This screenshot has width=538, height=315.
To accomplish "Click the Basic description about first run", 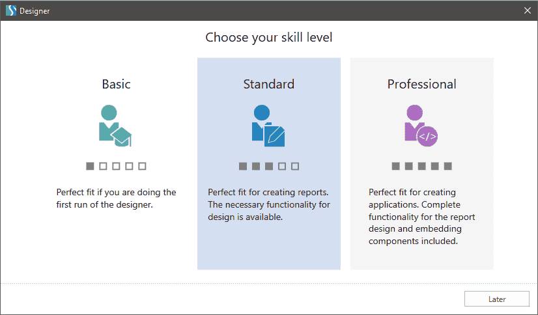I will click(x=117, y=199).
